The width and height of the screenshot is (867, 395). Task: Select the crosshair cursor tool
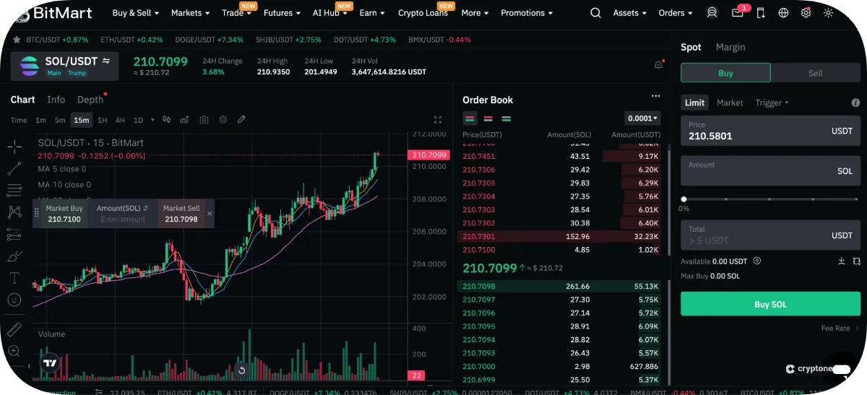pos(14,147)
